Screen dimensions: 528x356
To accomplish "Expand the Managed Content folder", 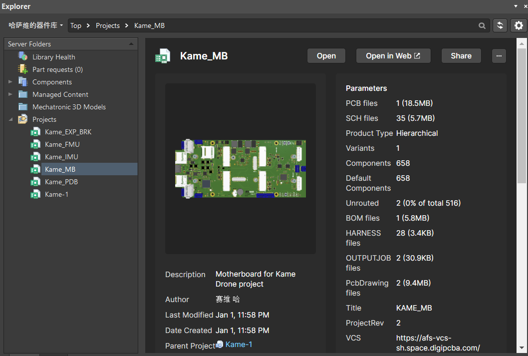I will pos(10,94).
